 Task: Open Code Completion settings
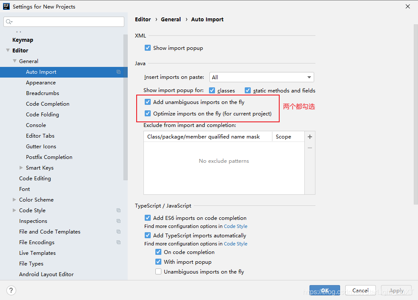tap(48, 104)
